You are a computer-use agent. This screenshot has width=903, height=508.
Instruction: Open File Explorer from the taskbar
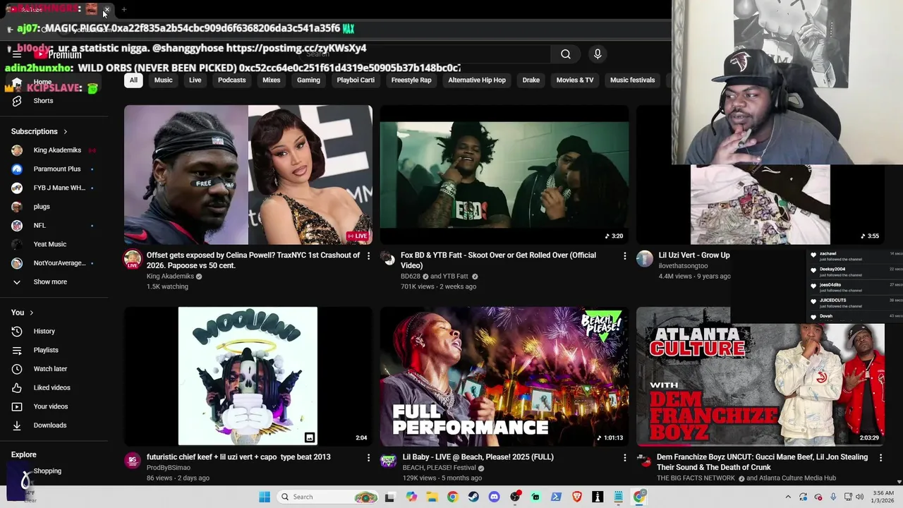[432, 497]
